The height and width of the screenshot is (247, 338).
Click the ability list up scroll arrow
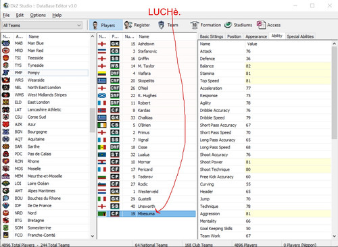click(x=335, y=44)
